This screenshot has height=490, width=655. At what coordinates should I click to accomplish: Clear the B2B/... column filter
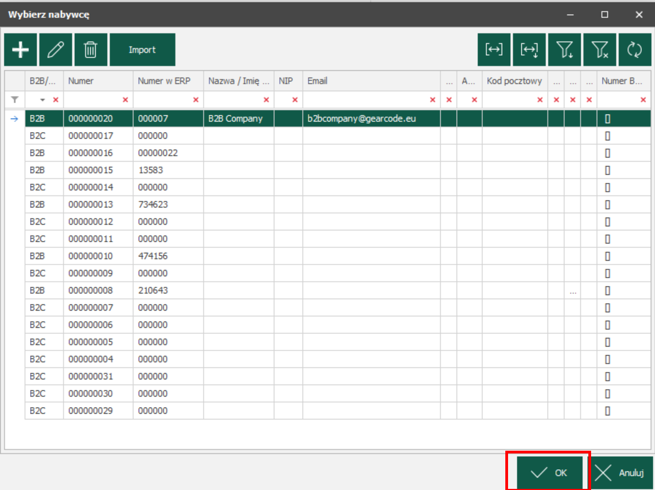coord(56,100)
